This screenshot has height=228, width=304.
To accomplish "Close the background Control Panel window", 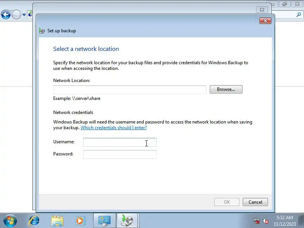I will point(297,4).
